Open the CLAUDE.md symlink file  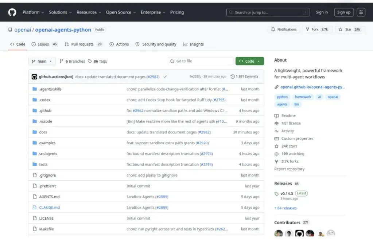pos(50,208)
